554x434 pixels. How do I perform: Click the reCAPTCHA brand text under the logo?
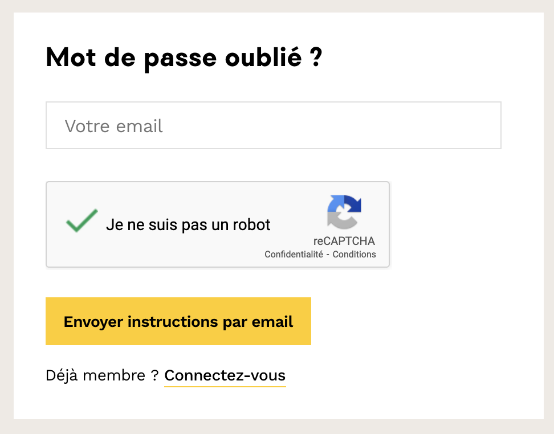344,241
